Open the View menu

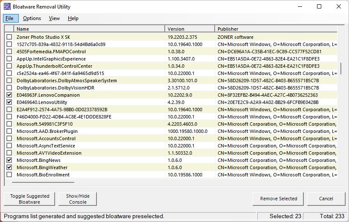coord(54,18)
